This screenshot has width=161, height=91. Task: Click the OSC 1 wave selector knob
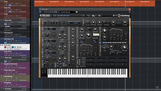click(47, 35)
